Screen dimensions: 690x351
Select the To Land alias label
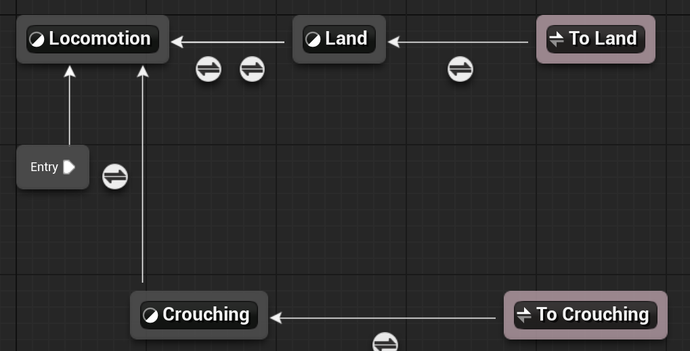603,39
